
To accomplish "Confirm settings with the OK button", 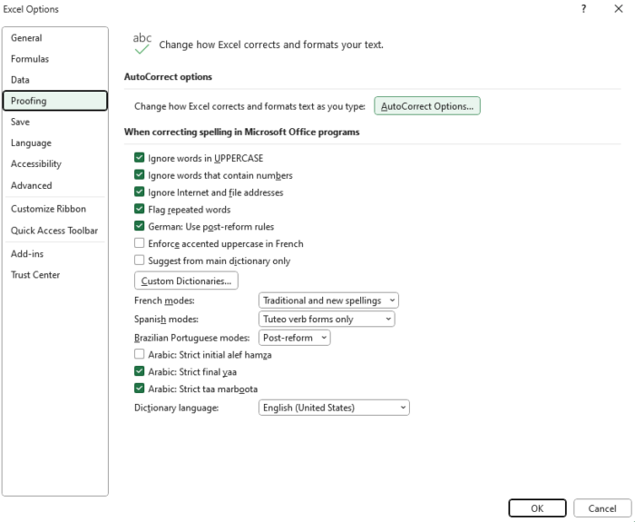I will pos(537,508).
